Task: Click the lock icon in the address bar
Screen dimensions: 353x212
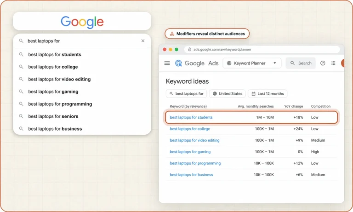Action: click(x=189, y=49)
